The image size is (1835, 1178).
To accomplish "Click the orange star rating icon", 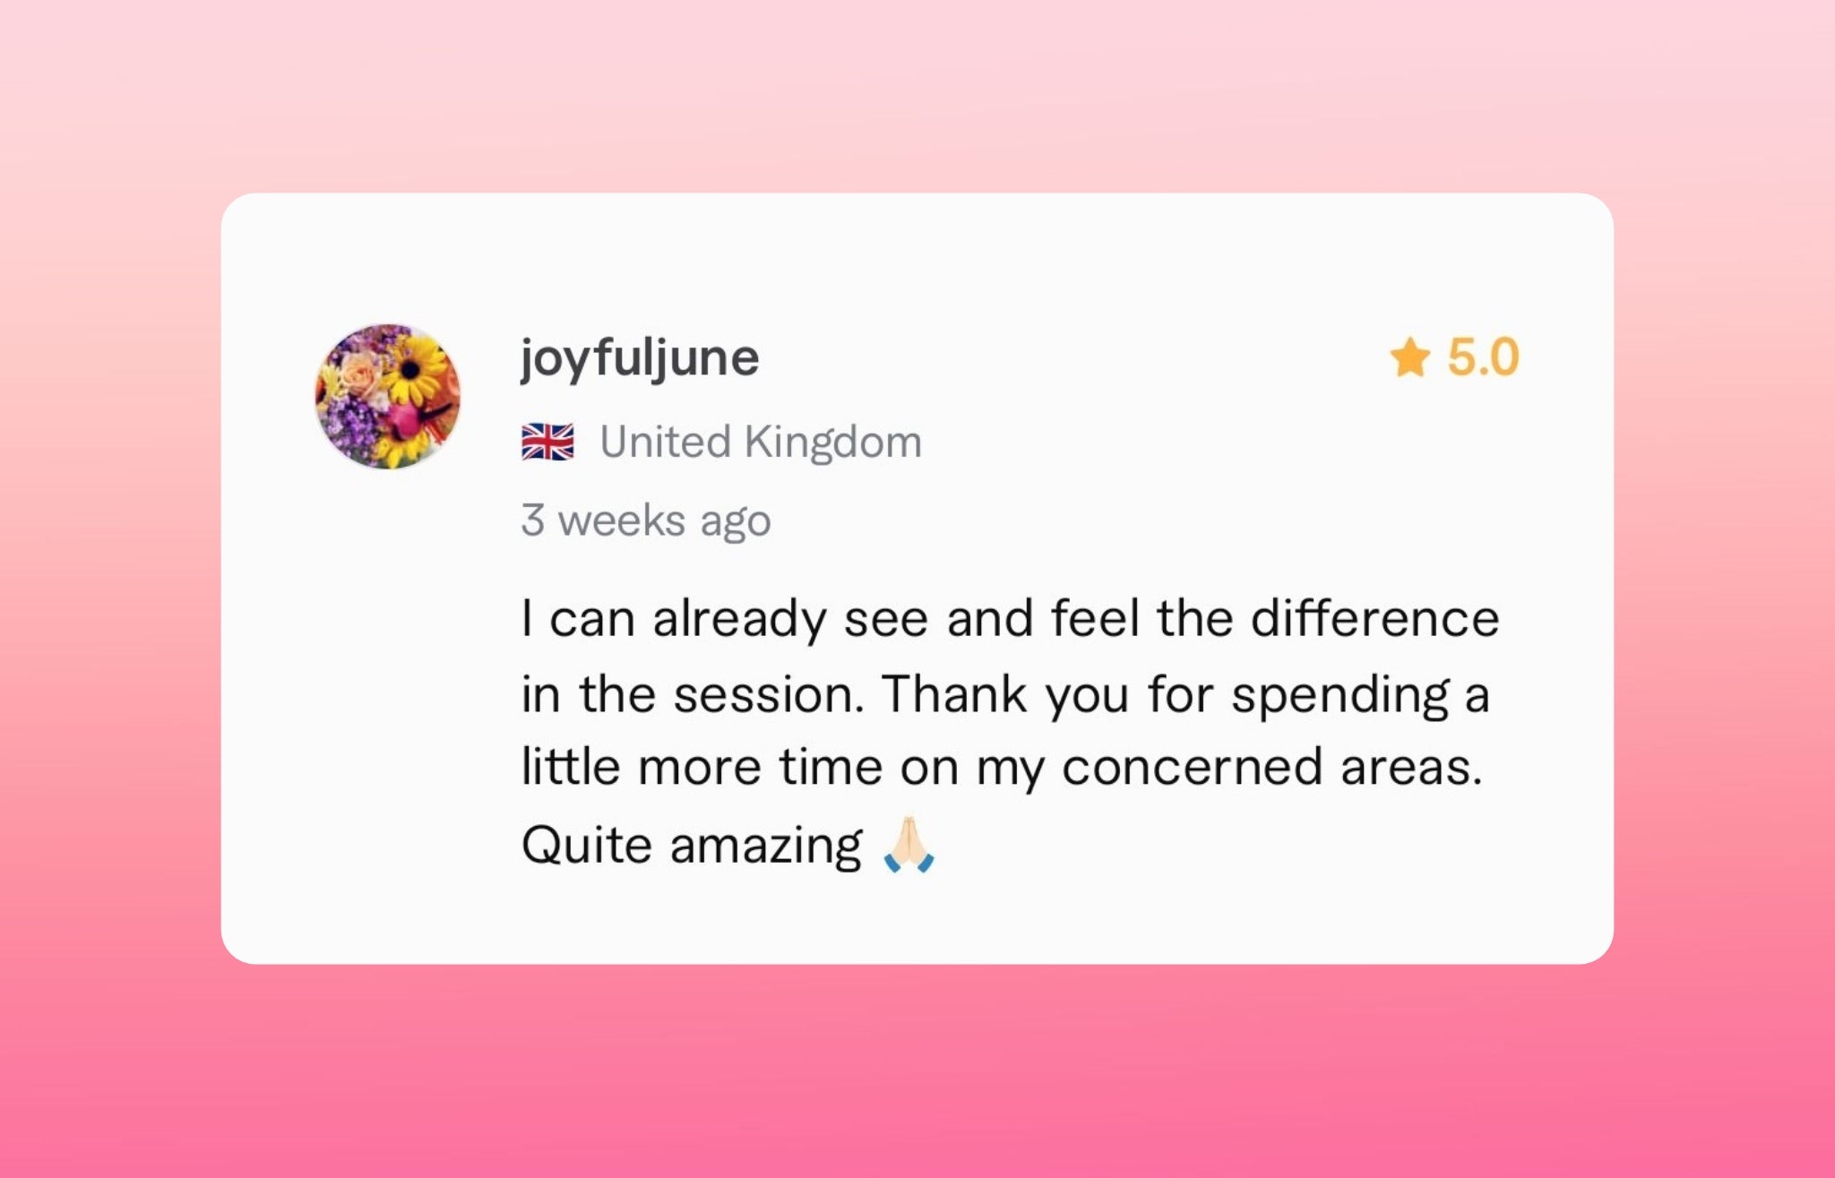I will point(1409,357).
